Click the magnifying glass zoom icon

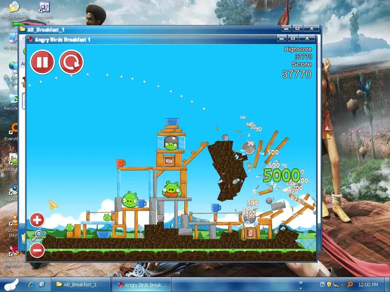(x=37, y=235)
